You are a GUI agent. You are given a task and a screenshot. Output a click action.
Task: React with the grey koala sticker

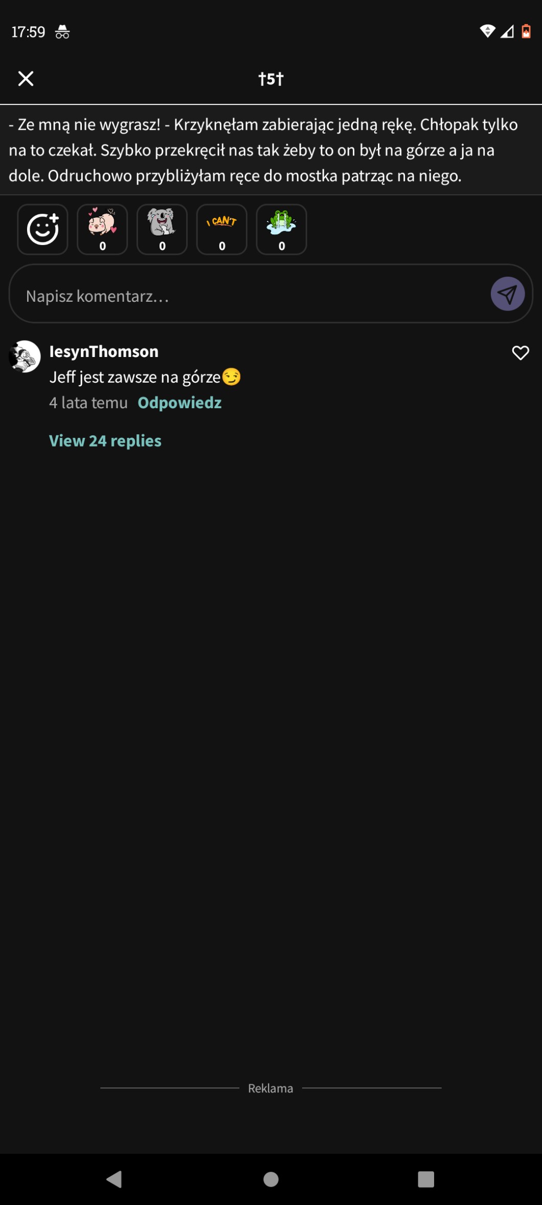(x=162, y=230)
